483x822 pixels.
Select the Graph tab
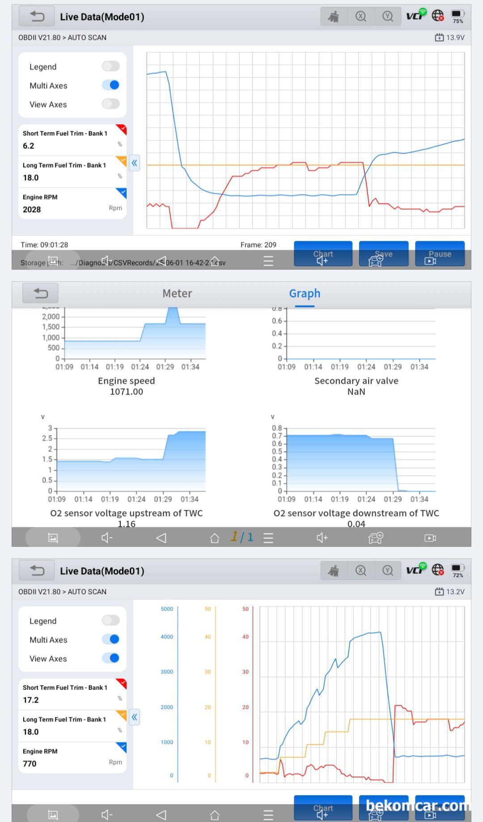click(305, 293)
